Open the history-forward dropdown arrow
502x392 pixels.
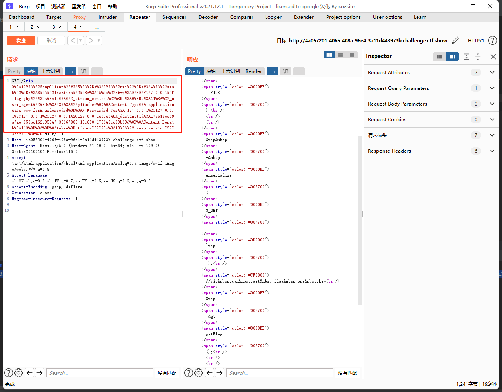click(x=99, y=40)
